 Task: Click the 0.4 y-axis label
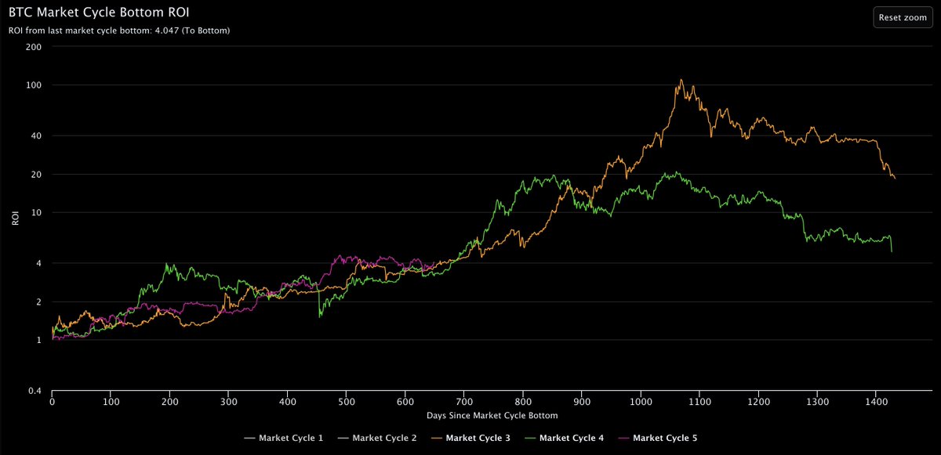pyautogui.click(x=35, y=391)
